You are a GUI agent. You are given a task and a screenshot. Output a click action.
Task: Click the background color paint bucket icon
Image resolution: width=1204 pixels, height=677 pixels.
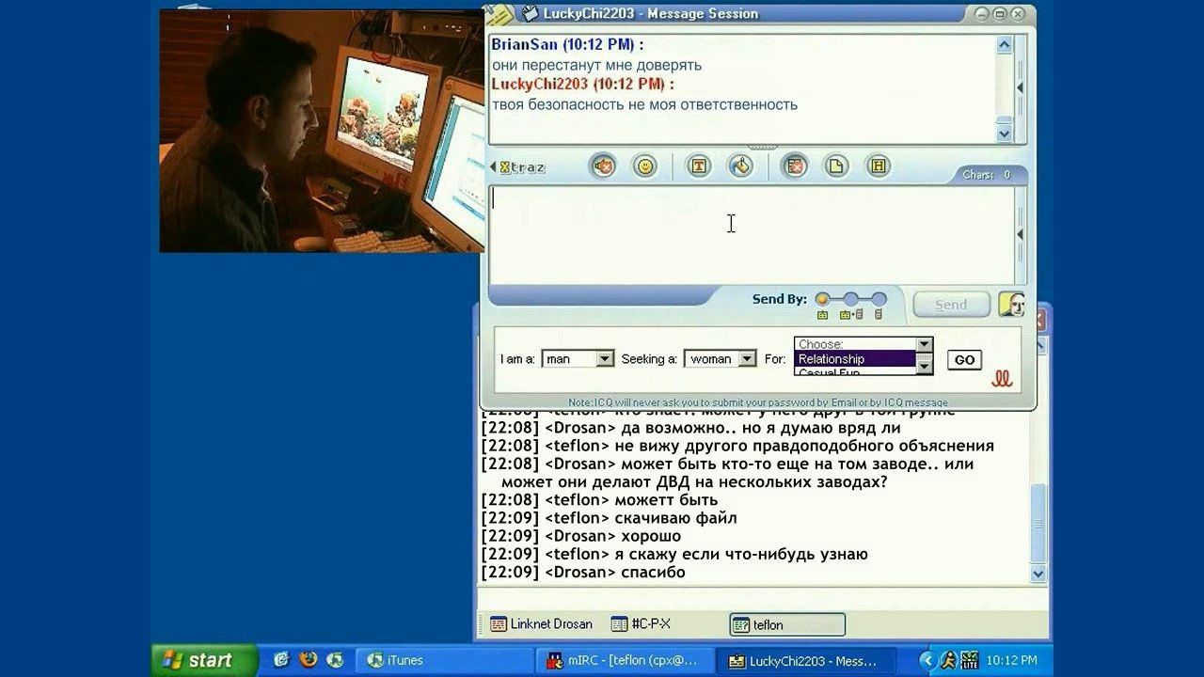741,166
